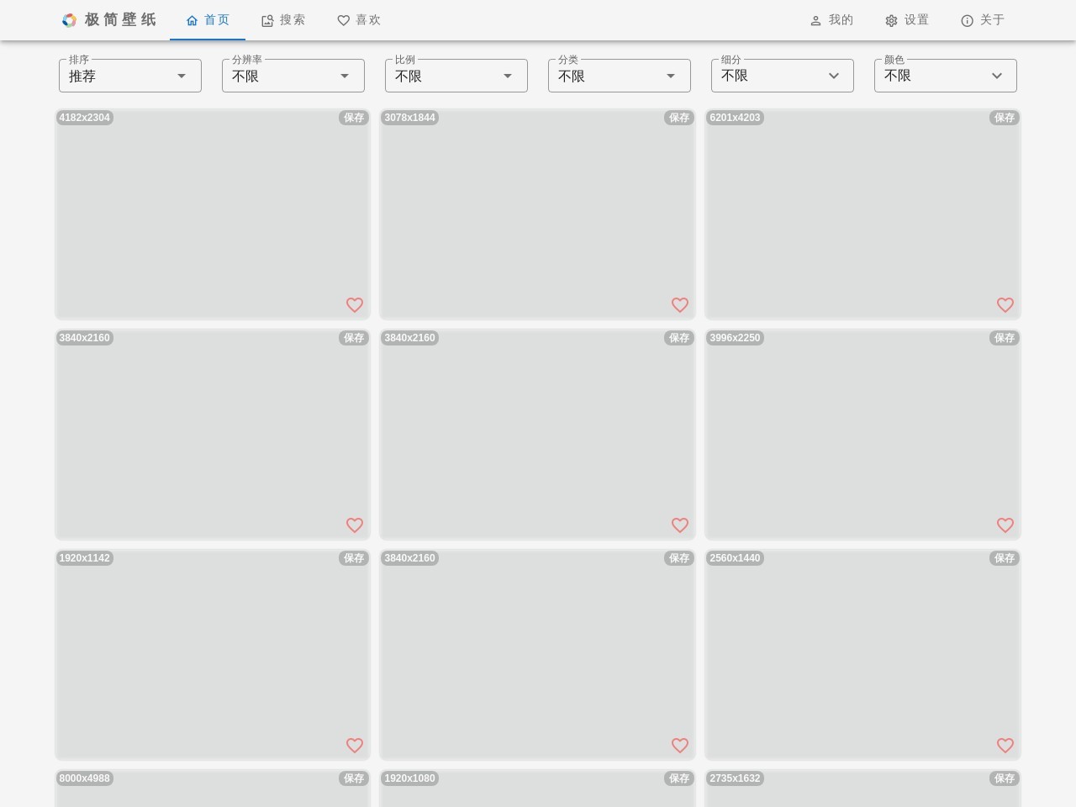This screenshot has width=1076, height=807.
Task: Open the 喜欢 favorites tab
Action: [359, 20]
